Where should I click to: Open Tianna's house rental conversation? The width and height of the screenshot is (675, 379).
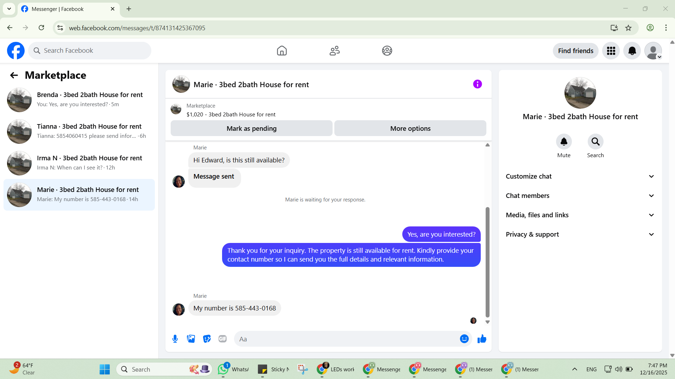tap(79, 131)
